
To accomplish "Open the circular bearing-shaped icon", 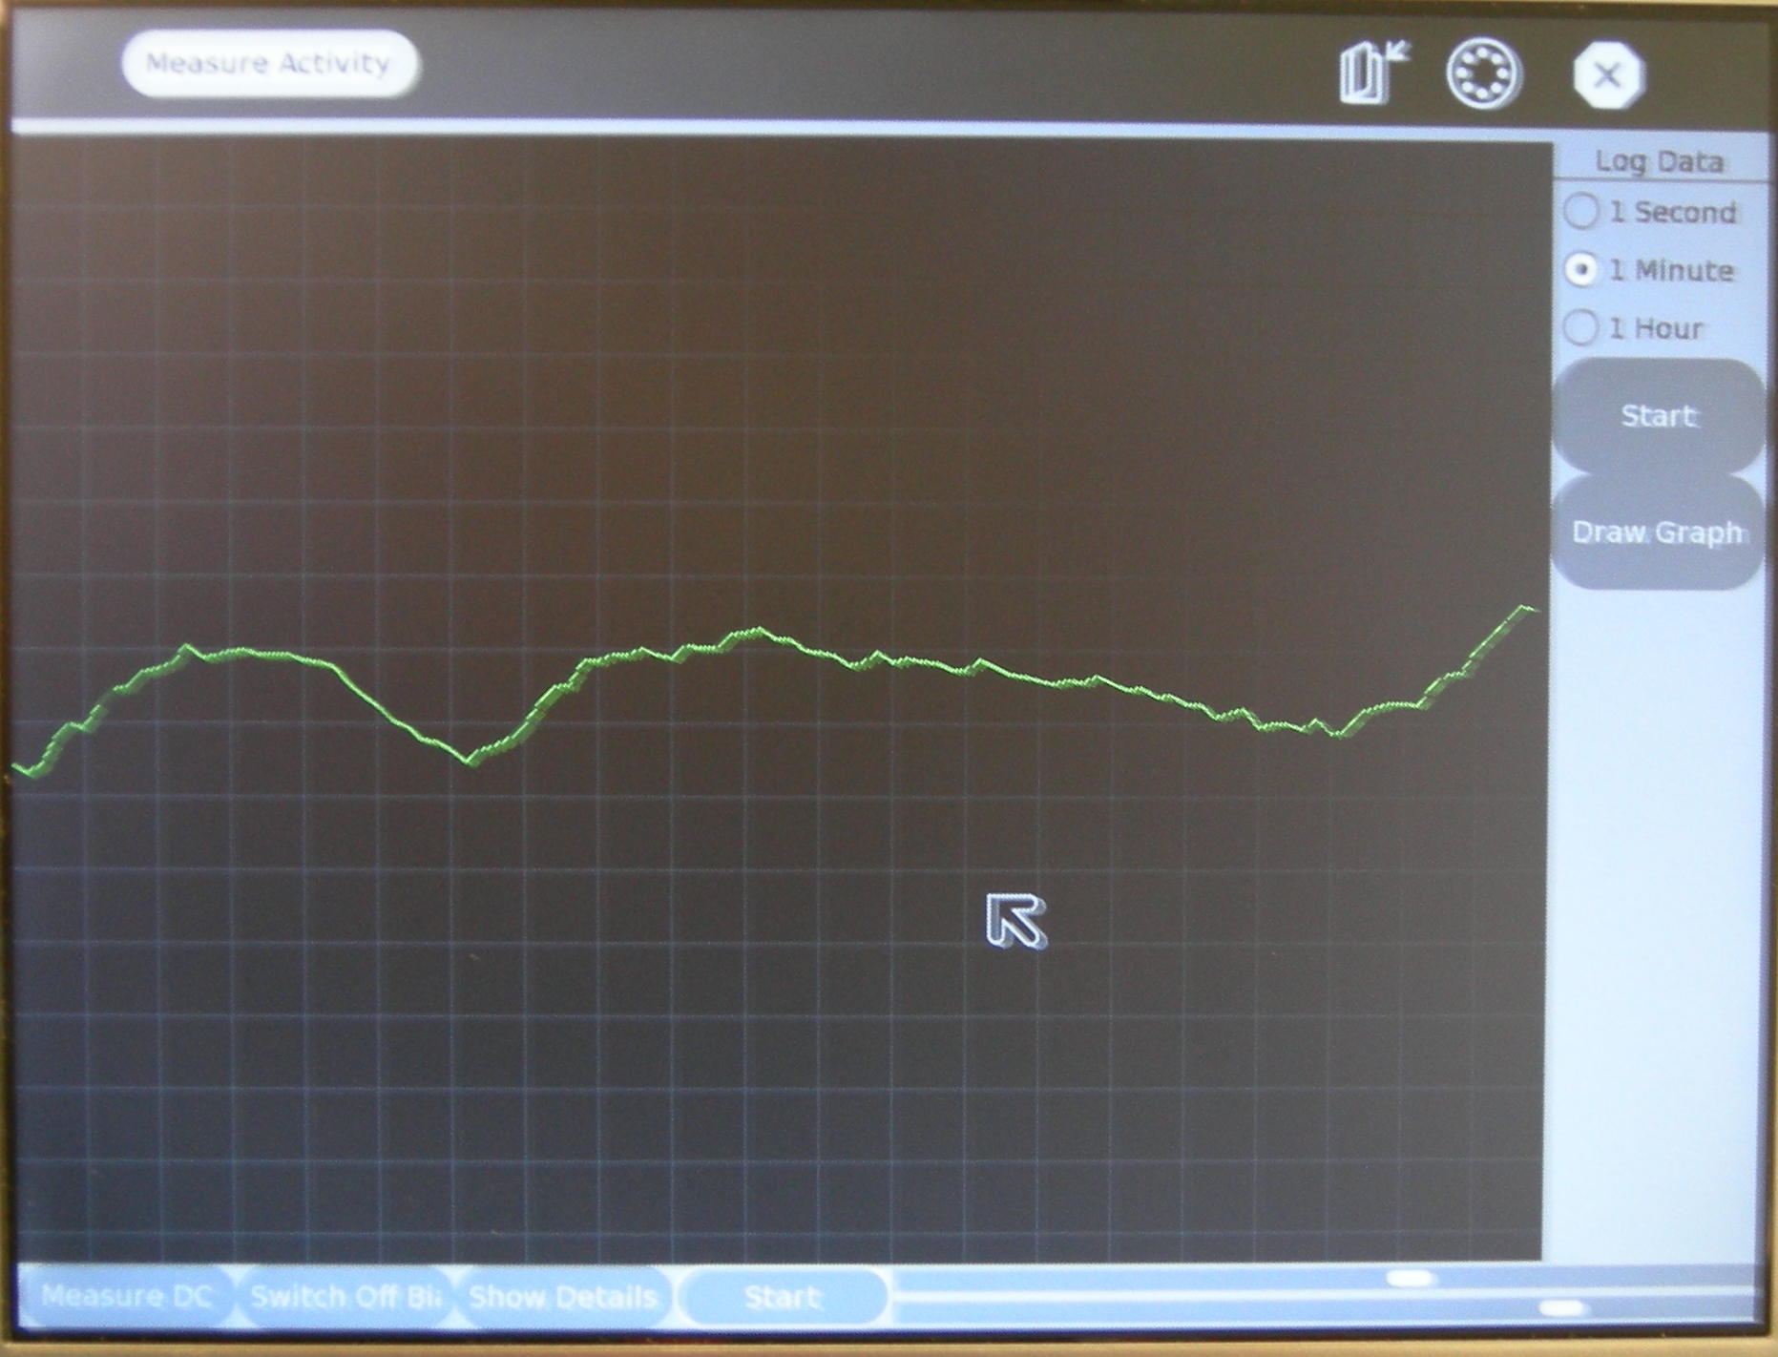I will pos(1484,73).
